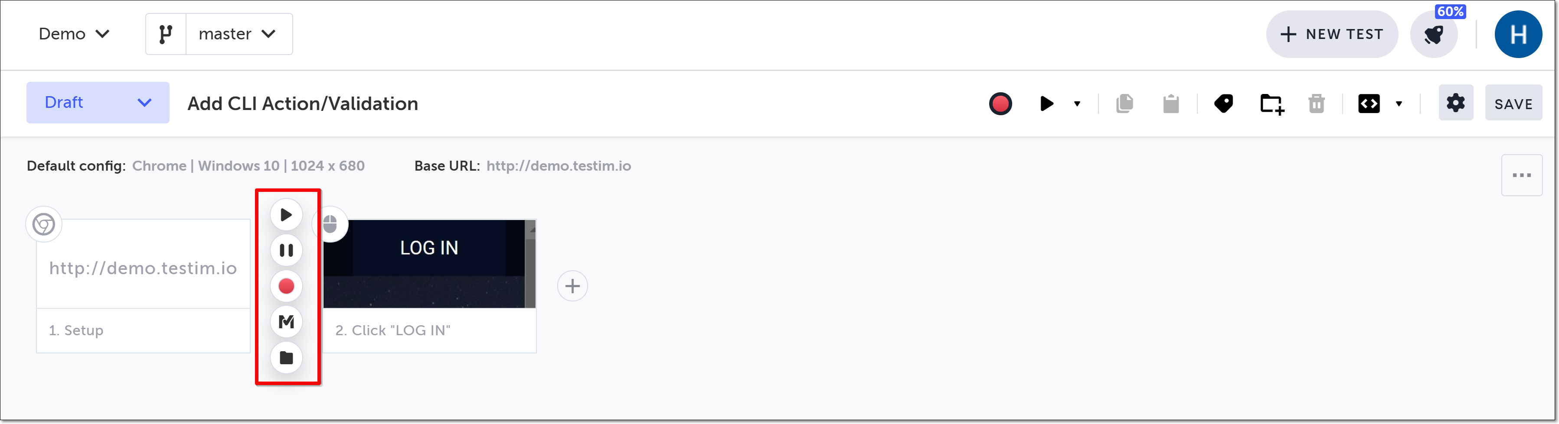
Task: Click the round plus button after step 2
Action: [x=572, y=286]
